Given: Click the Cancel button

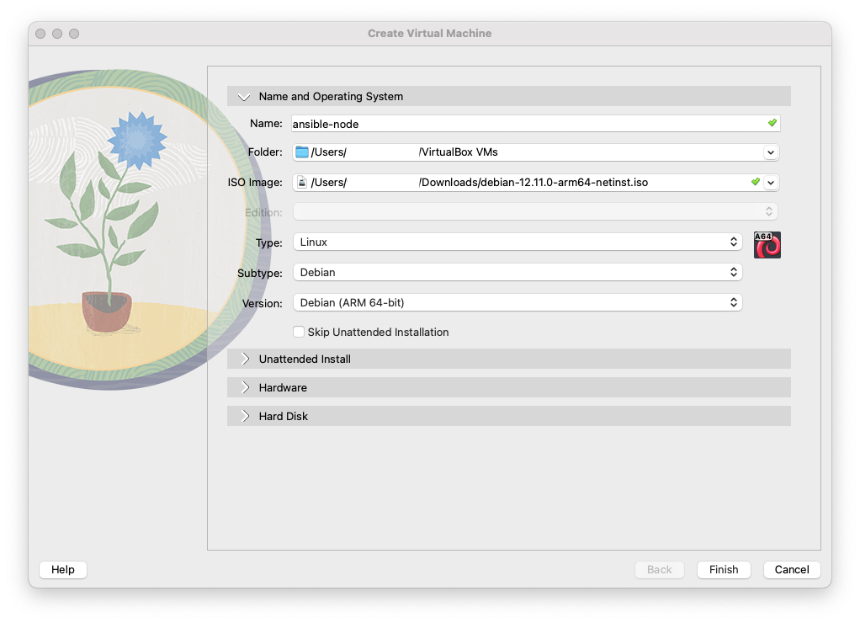Looking at the screenshot, I should click(x=792, y=570).
